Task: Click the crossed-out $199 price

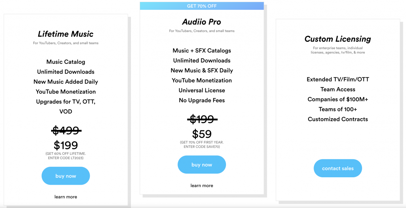Action: tap(202, 119)
